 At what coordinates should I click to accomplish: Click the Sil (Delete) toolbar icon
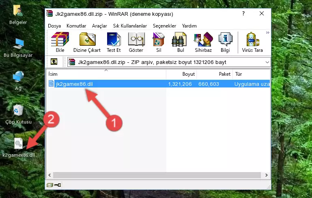pyautogui.click(x=159, y=42)
